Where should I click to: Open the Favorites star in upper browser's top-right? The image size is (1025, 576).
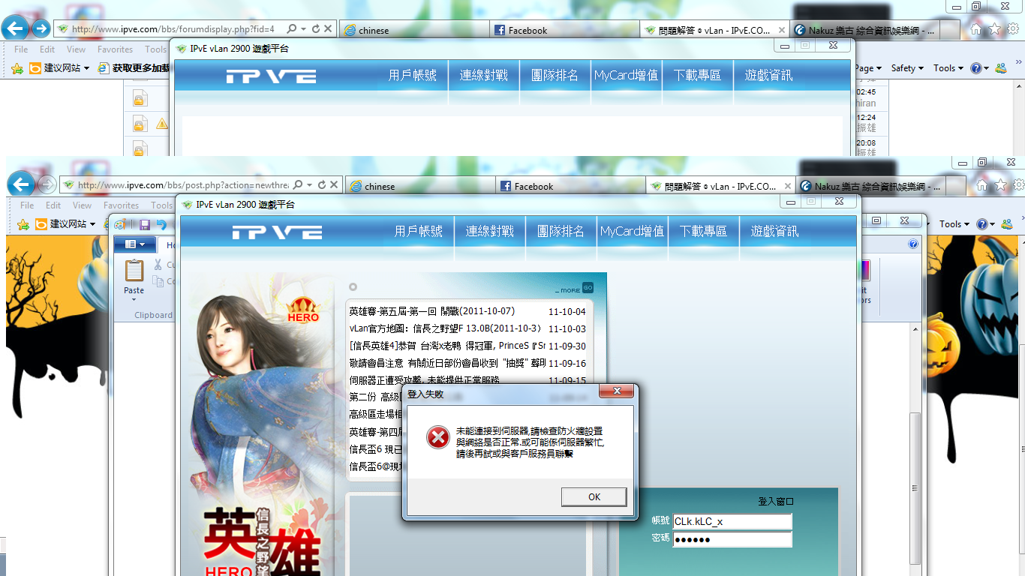pyautogui.click(x=994, y=28)
